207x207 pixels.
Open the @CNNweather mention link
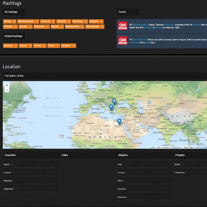(x=140, y=25)
